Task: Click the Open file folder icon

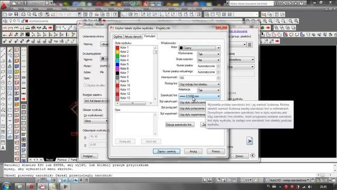Action: tap(11, 14)
